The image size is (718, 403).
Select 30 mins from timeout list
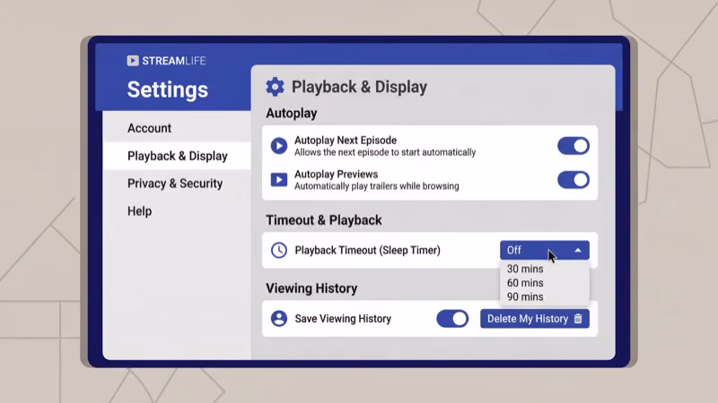point(525,269)
